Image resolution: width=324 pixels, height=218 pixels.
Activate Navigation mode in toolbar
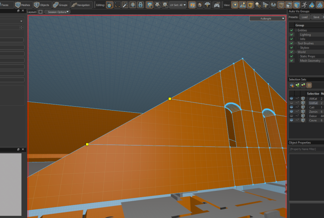point(81,5)
